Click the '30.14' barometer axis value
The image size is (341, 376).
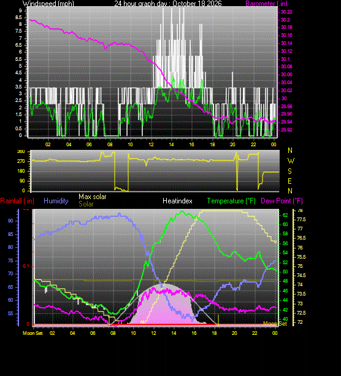286,44
